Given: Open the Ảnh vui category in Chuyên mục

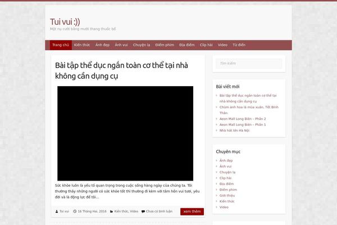Looking at the screenshot, I should tap(225, 166).
